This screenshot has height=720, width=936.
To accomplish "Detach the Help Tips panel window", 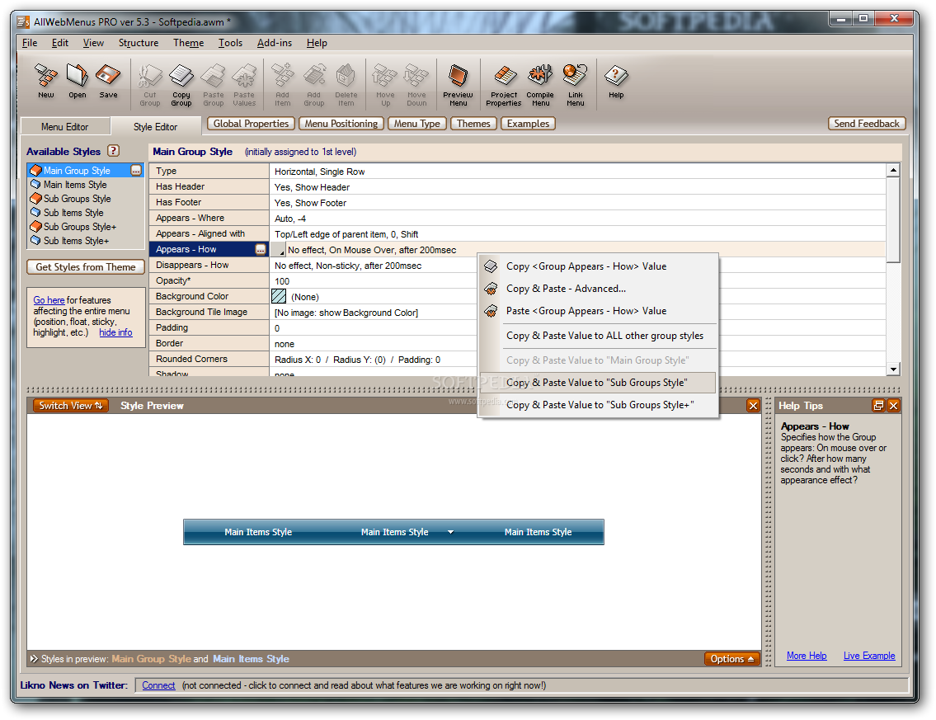I will (x=879, y=406).
